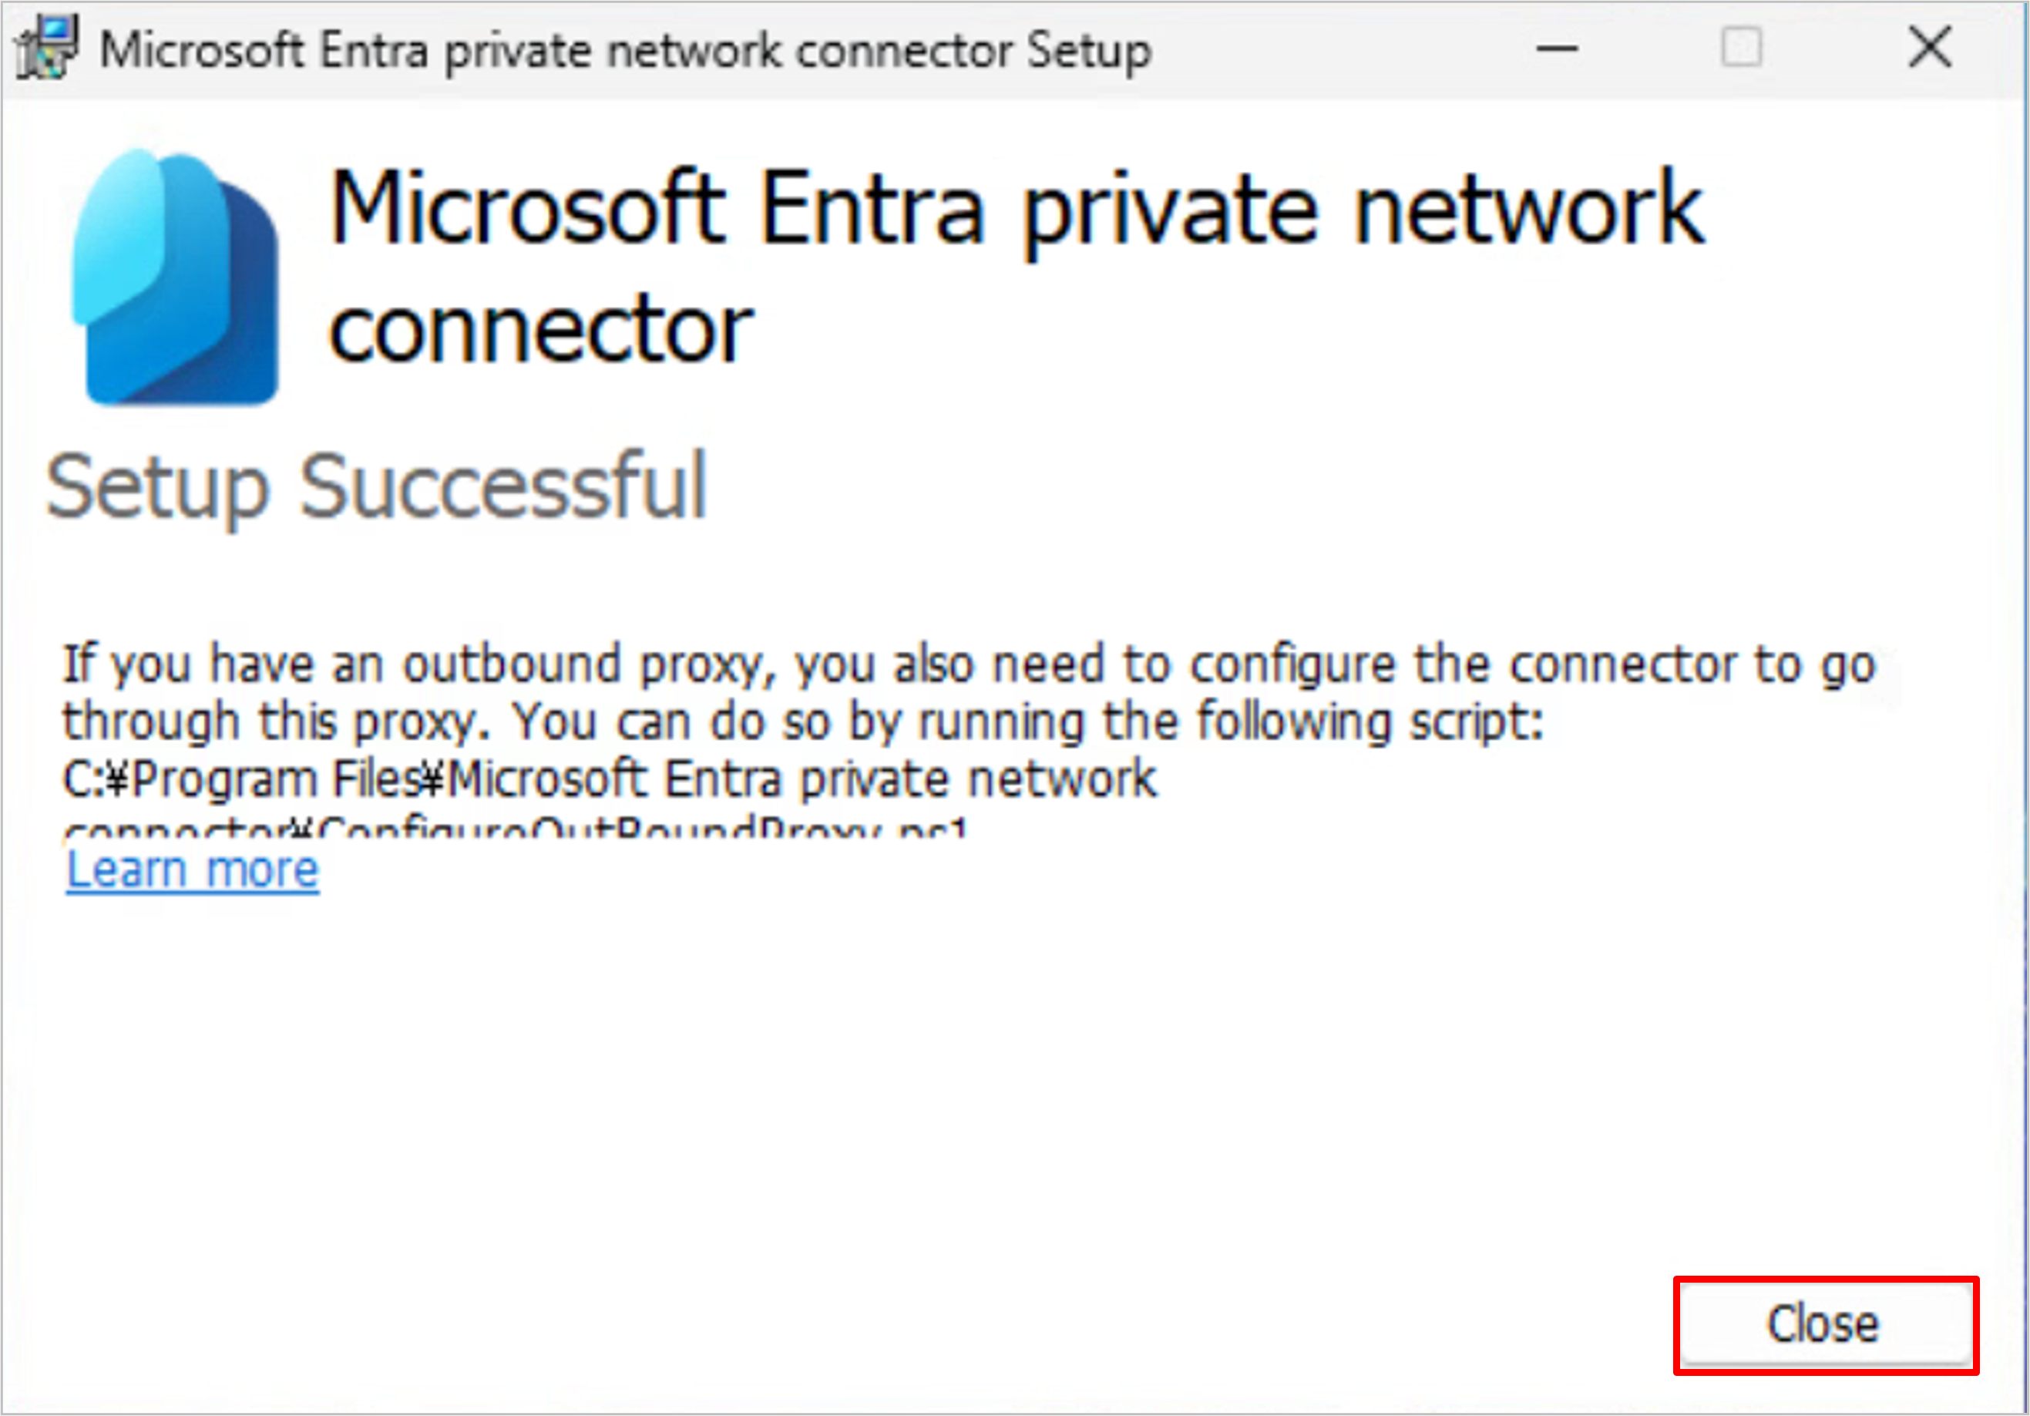Click the greyed-out maximize button

pyautogui.click(x=1741, y=48)
